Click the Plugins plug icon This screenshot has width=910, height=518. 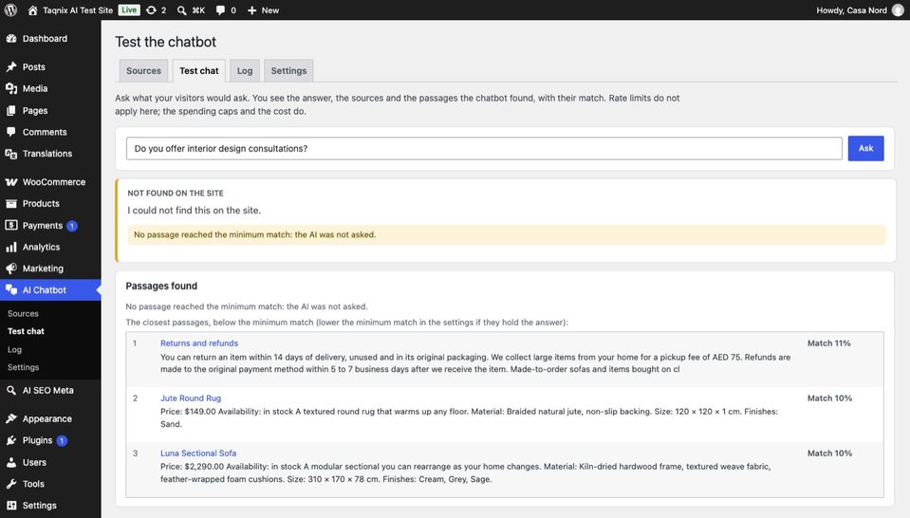11,440
